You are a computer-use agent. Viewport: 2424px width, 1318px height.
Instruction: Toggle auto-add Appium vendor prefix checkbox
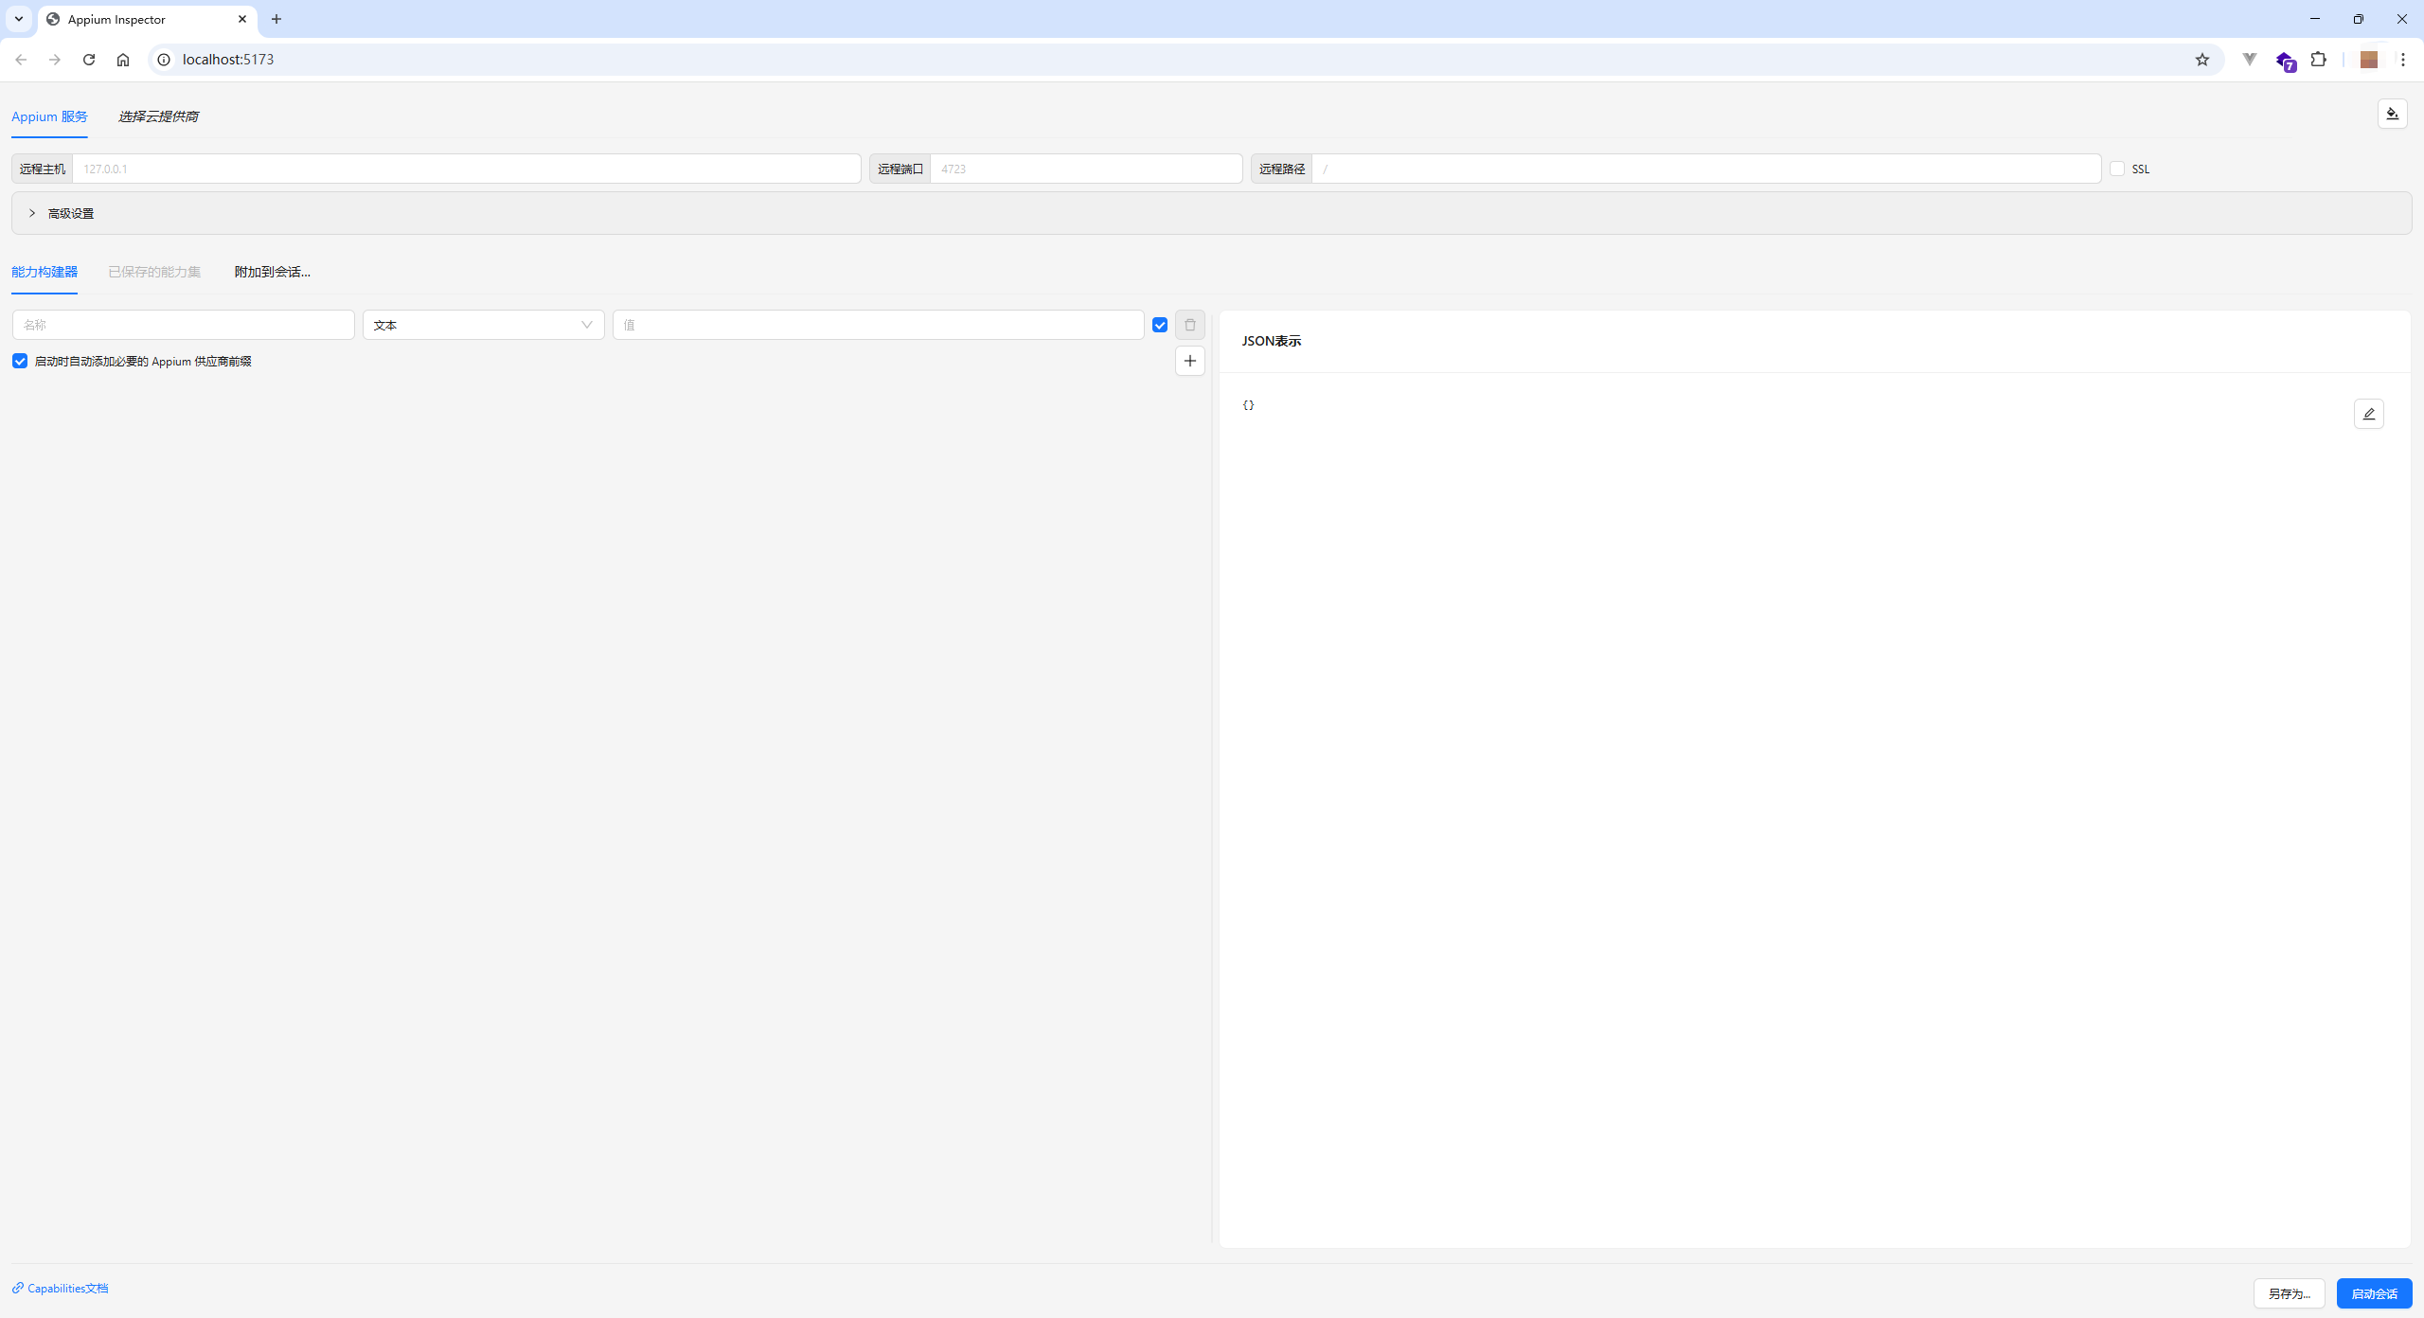tap(20, 361)
